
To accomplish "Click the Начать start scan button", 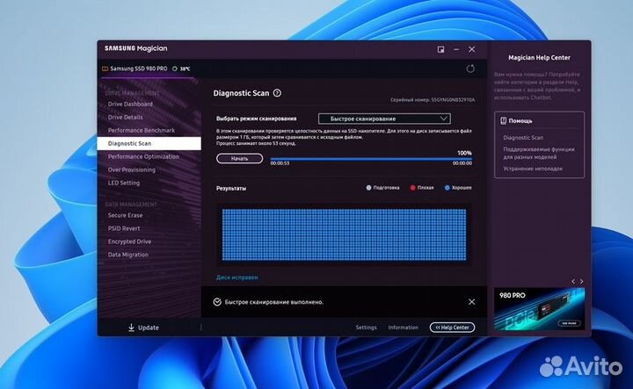I will (239, 158).
